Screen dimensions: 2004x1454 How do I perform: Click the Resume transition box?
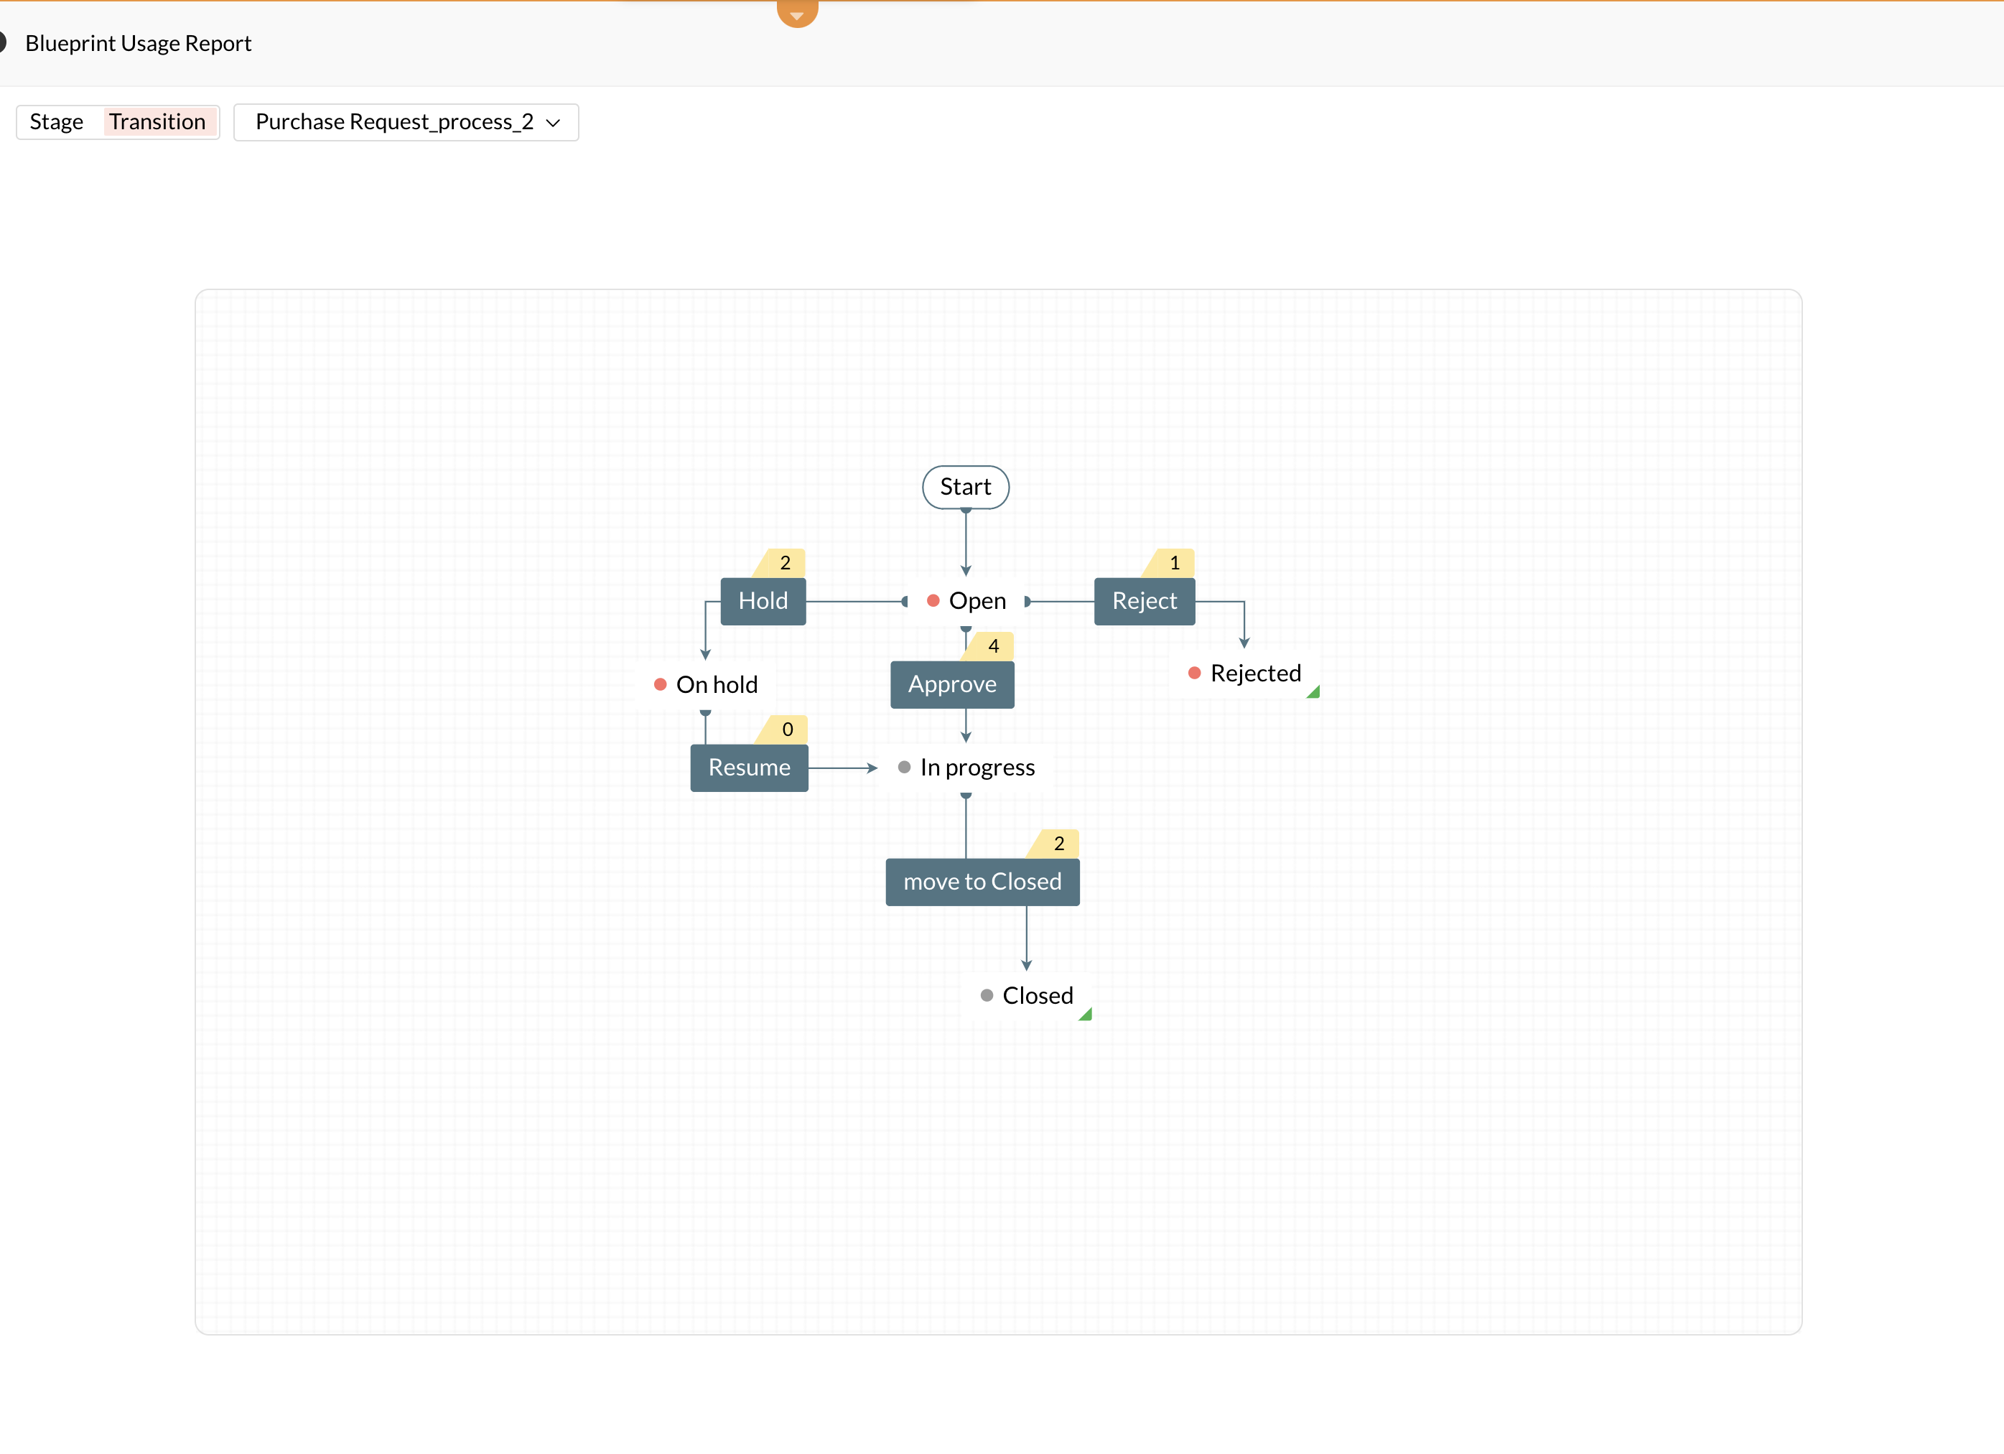click(x=748, y=768)
